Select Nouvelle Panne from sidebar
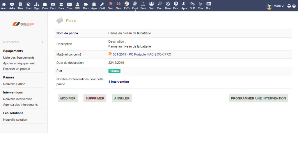The height and width of the screenshot is (156, 298). (x=14, y=84)
